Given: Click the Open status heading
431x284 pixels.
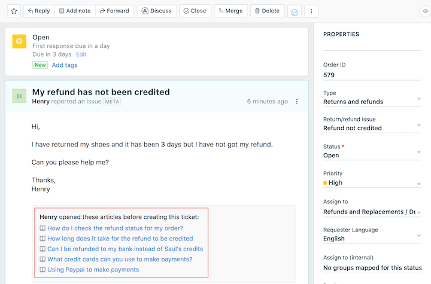Looking at the screenshot, I should tap(41, 37).
